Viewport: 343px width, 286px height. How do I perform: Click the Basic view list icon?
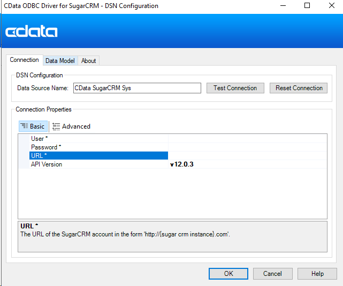pos(24,126)
